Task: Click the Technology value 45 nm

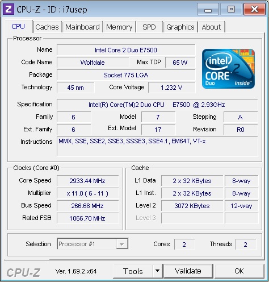Action: (x=75, y=88)
